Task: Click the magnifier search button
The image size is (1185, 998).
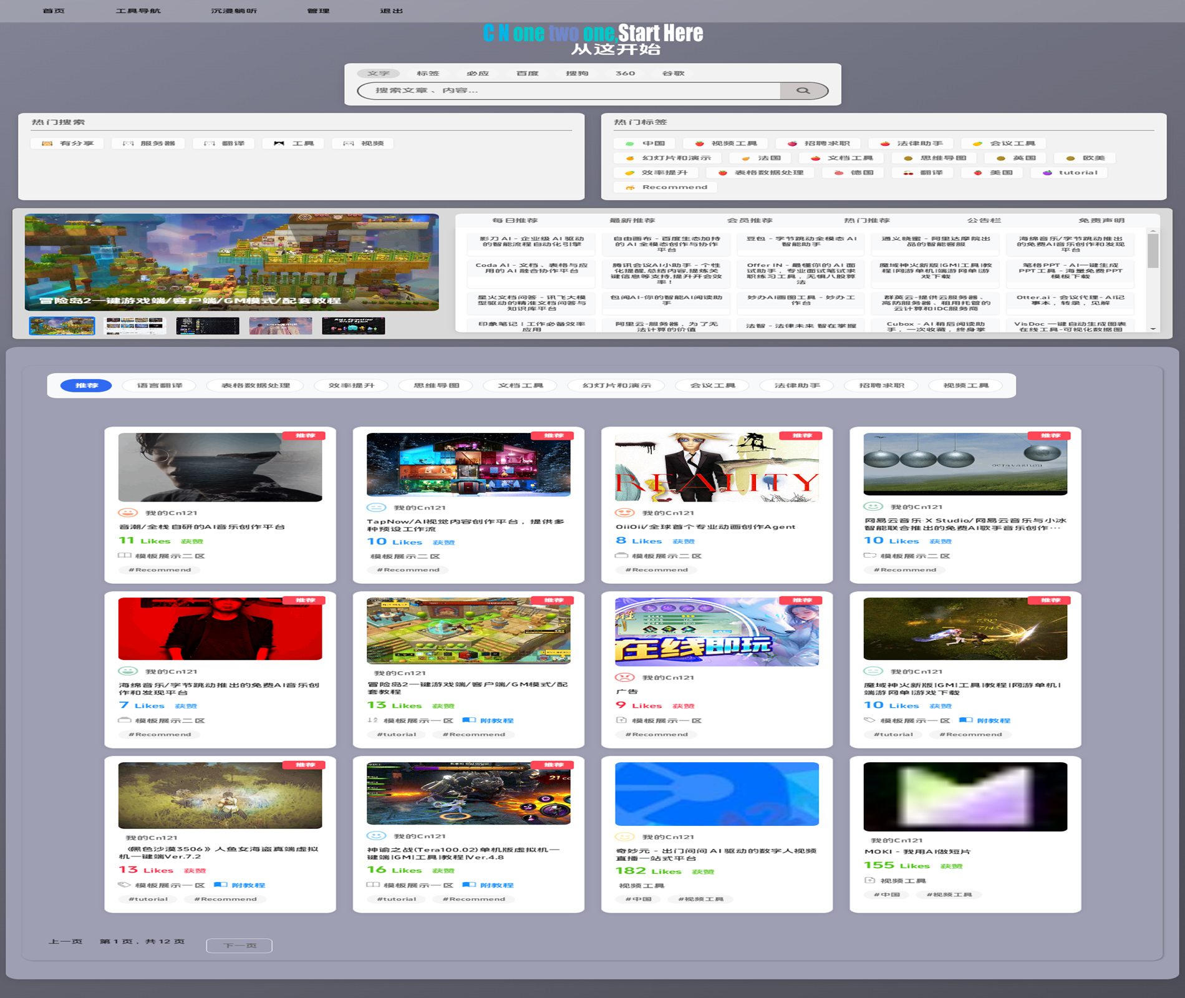Action: pyautogui.click(x=803, y=91)
